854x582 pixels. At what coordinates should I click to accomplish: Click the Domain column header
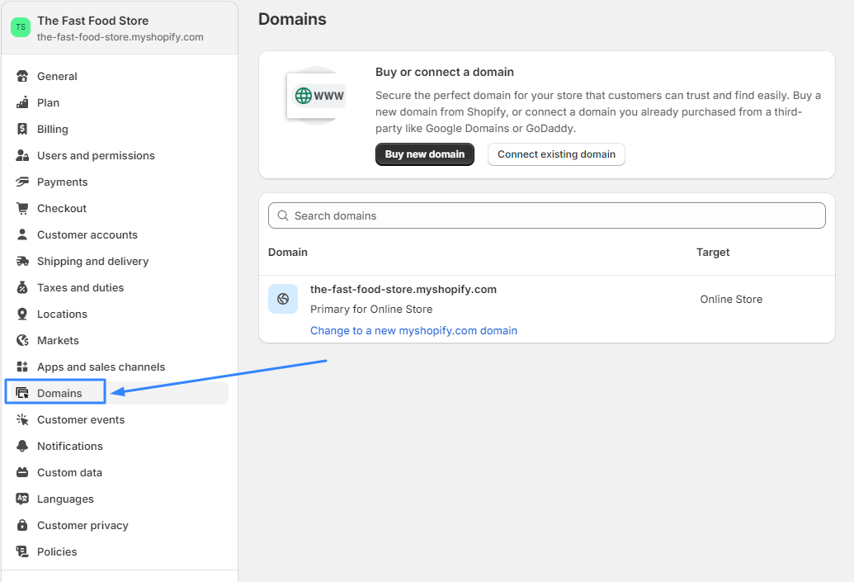(x=288, y=253)
